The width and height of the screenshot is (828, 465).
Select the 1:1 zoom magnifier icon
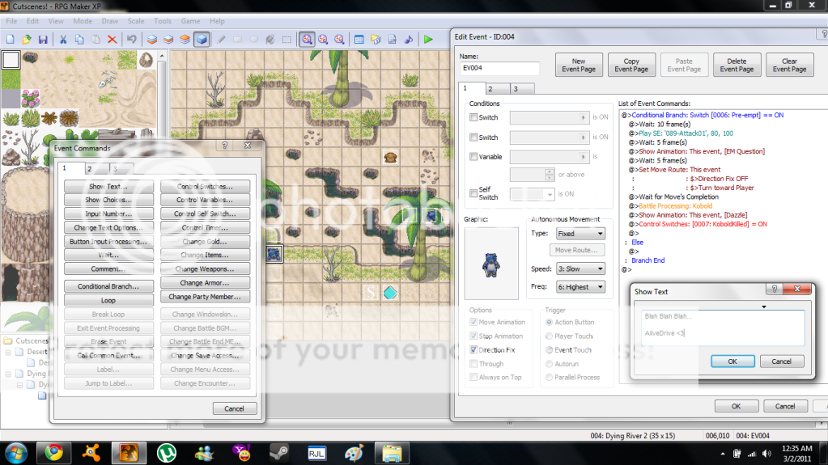(x=308, y=39)
